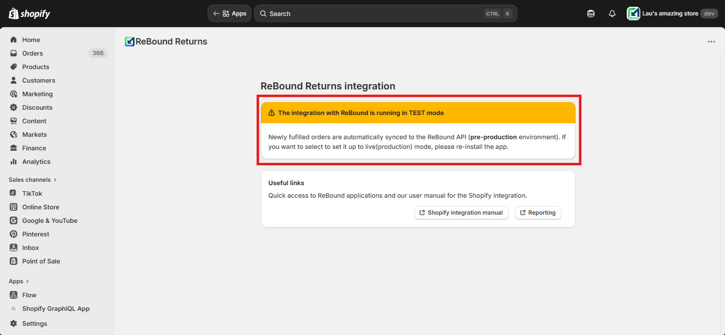Click the Search field in top bar
The image size is (725, 335).
[385, 14]
